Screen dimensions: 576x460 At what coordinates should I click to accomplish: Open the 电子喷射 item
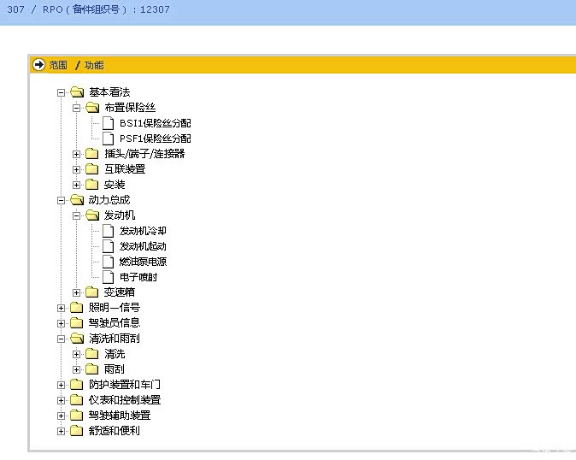[138, 277]
